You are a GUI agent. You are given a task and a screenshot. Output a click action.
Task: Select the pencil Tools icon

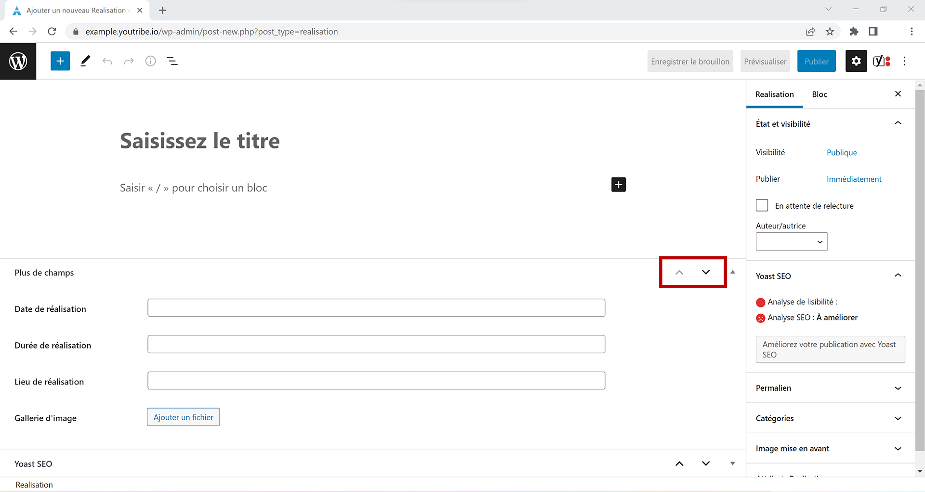pos(85,61)
